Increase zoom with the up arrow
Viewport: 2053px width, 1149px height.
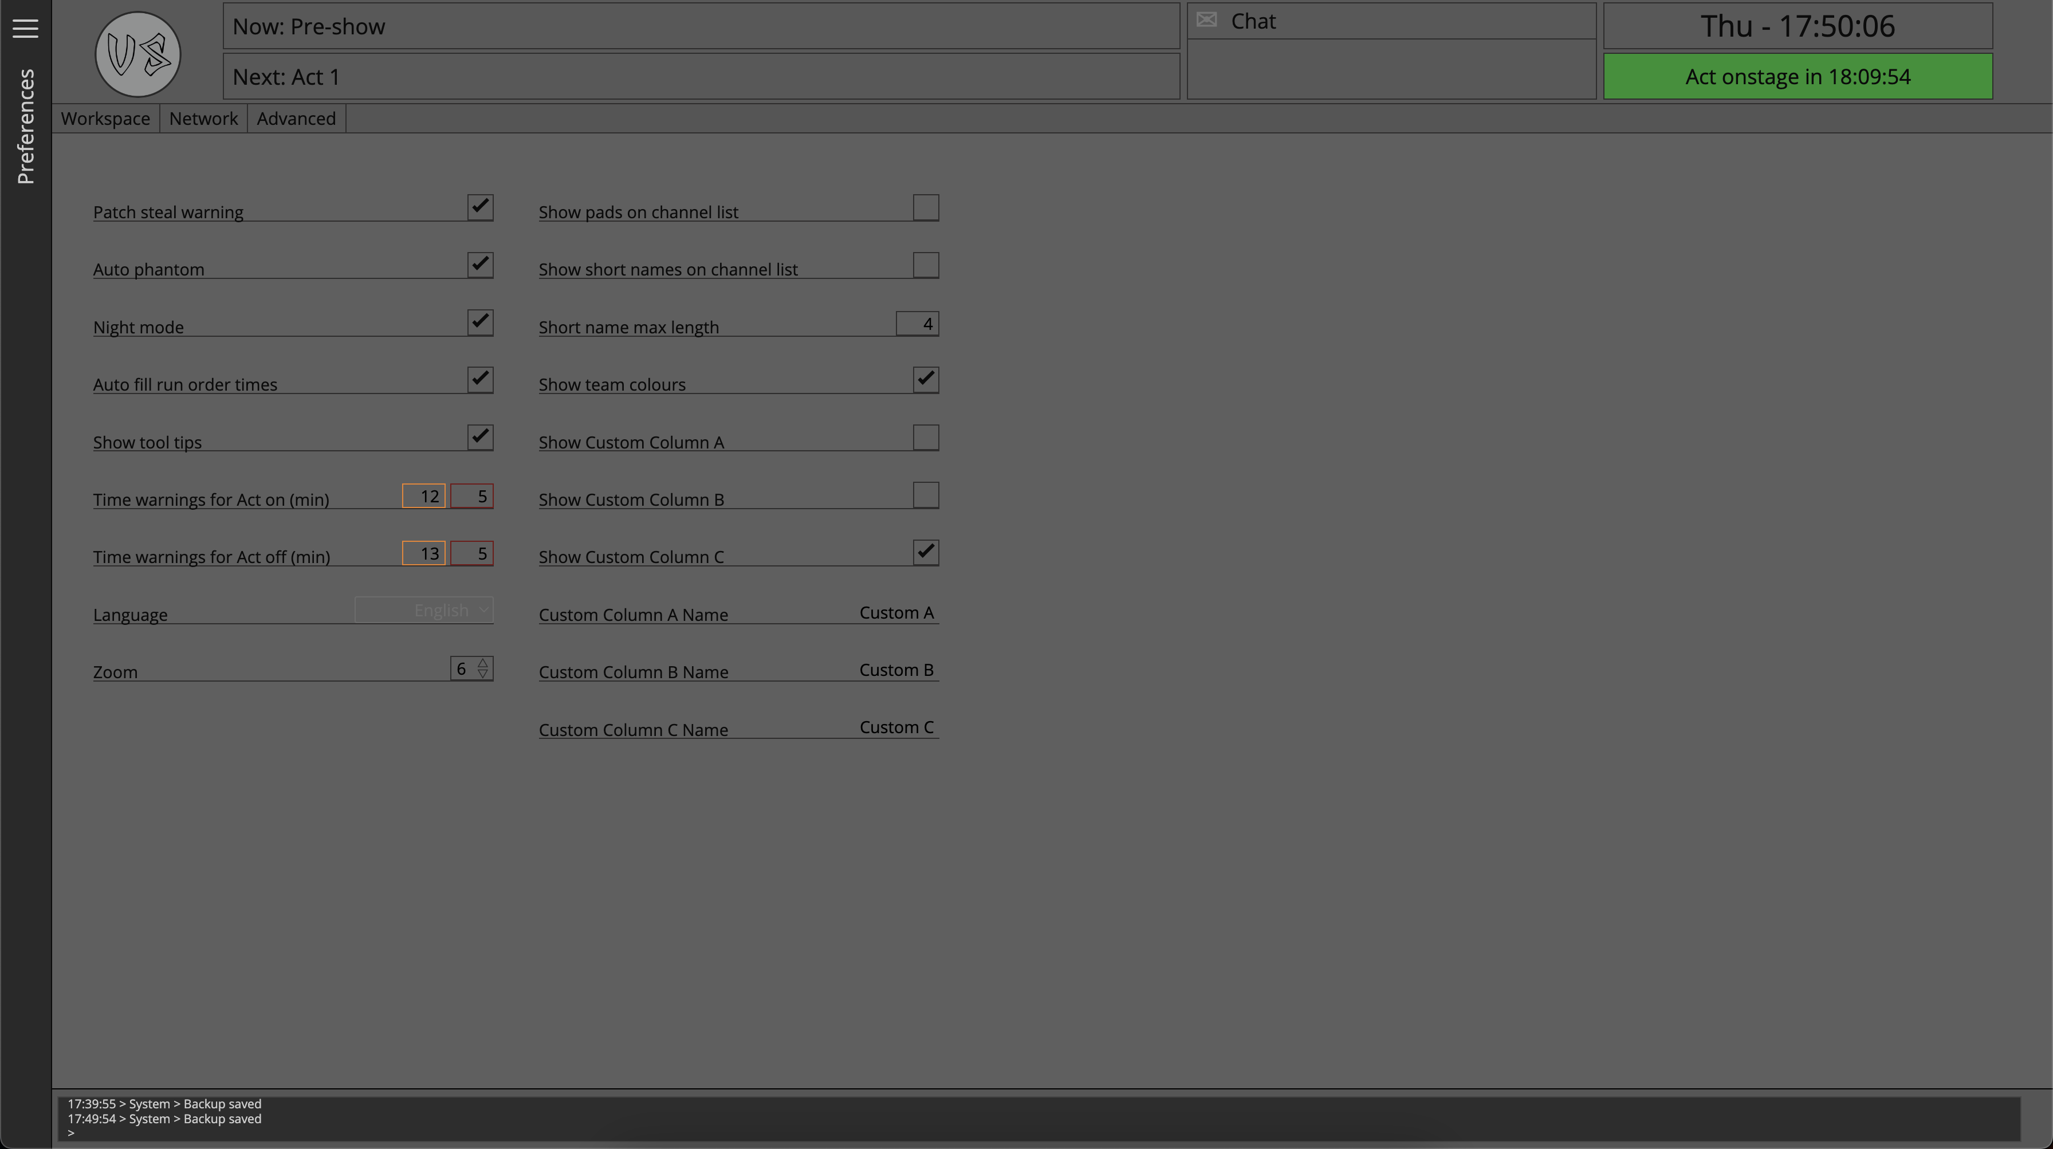tap(483, 663)
